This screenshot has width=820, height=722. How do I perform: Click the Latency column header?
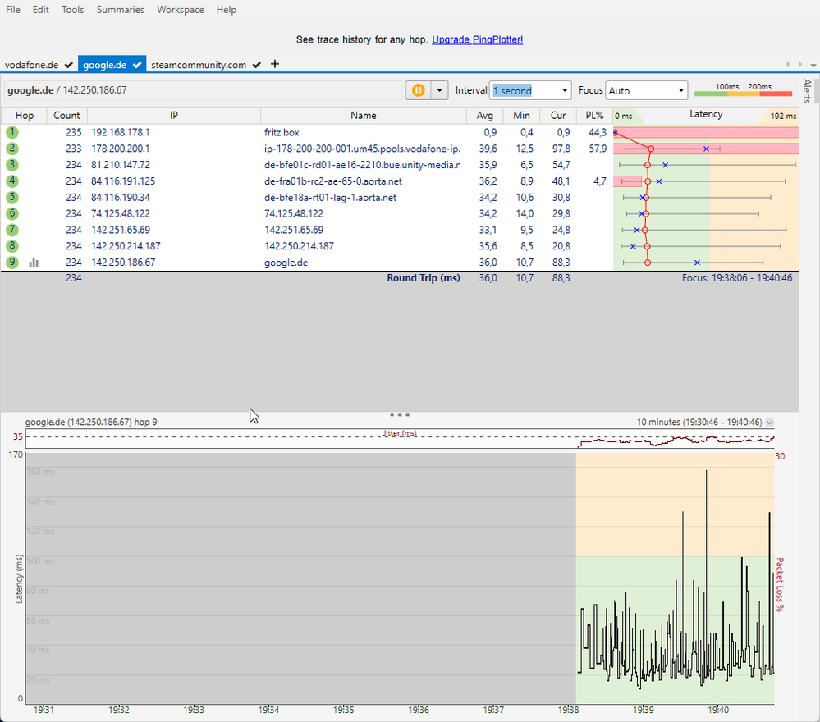tap(705, 115)
